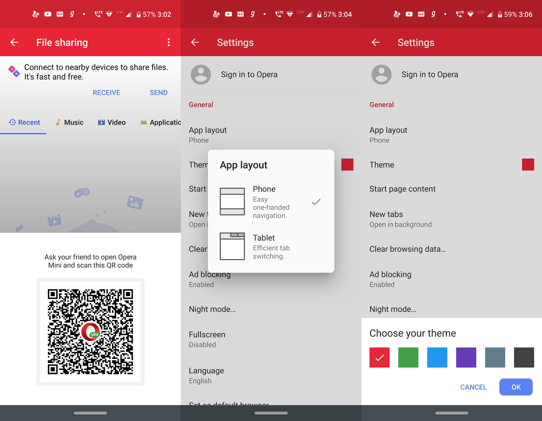This screenshot has width=542, height=421.
Task: Tap OK in theme chooser
Action: click(x=516, y=387)
